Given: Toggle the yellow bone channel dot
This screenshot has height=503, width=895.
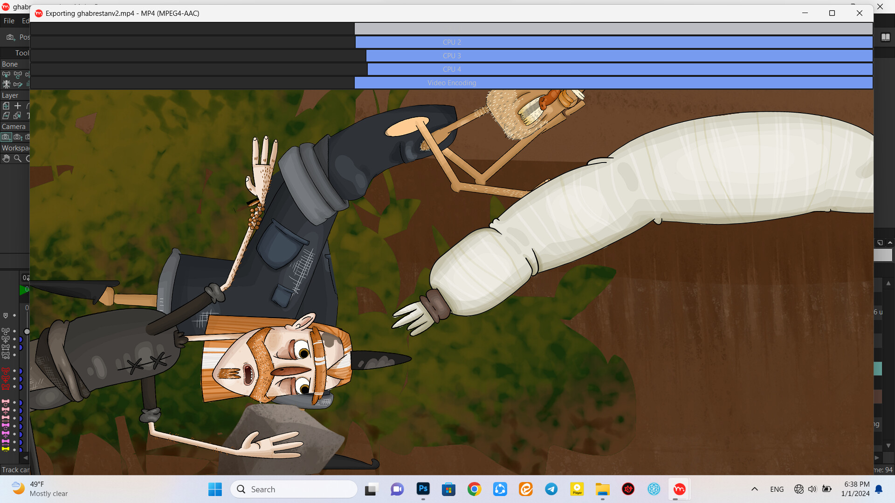Looking at the screenshot, I should click(14, 449).
